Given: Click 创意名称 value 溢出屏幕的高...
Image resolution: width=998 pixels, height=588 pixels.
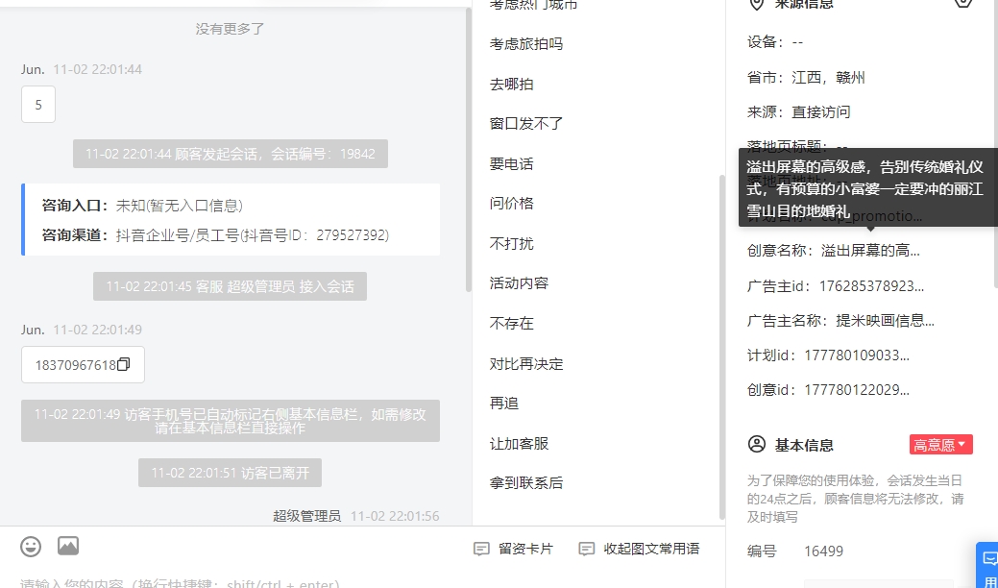Looking at the screenshot, I should pos(870,251).
